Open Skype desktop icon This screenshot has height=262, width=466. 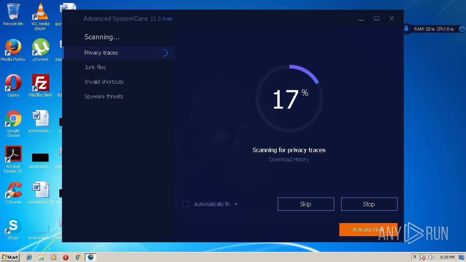coord(13,229)
